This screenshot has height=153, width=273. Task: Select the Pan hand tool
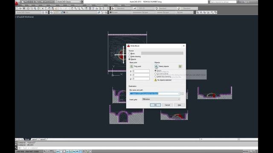pos(72,8)
